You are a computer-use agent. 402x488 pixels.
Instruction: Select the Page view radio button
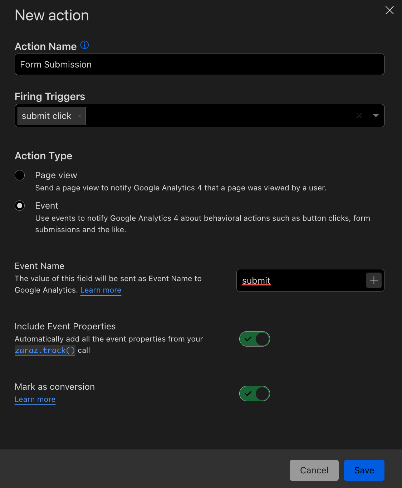[x=20, y=175]
